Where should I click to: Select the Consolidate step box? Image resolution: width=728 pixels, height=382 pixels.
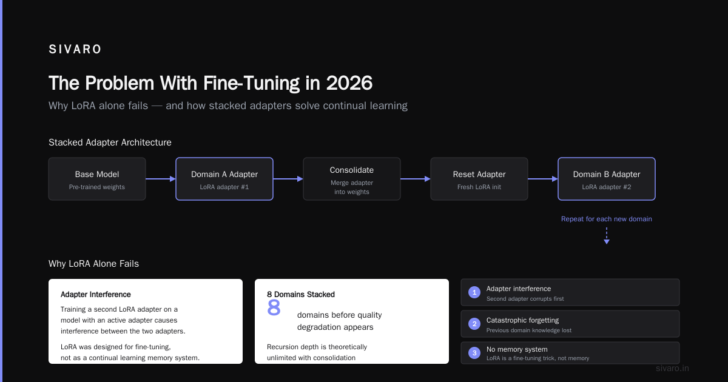[352, 179]
